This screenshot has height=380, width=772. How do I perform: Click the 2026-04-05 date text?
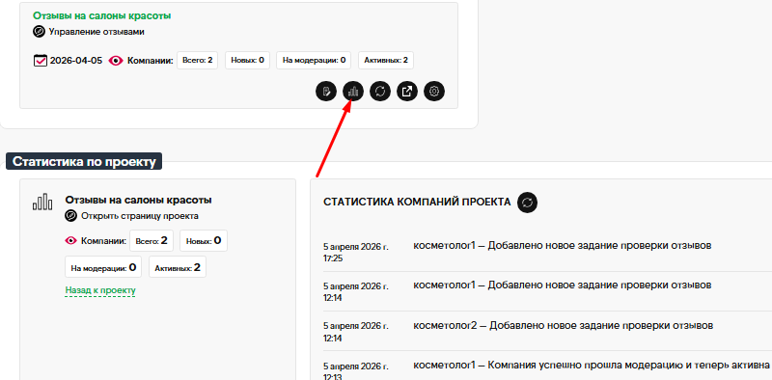tap(76, 61)
